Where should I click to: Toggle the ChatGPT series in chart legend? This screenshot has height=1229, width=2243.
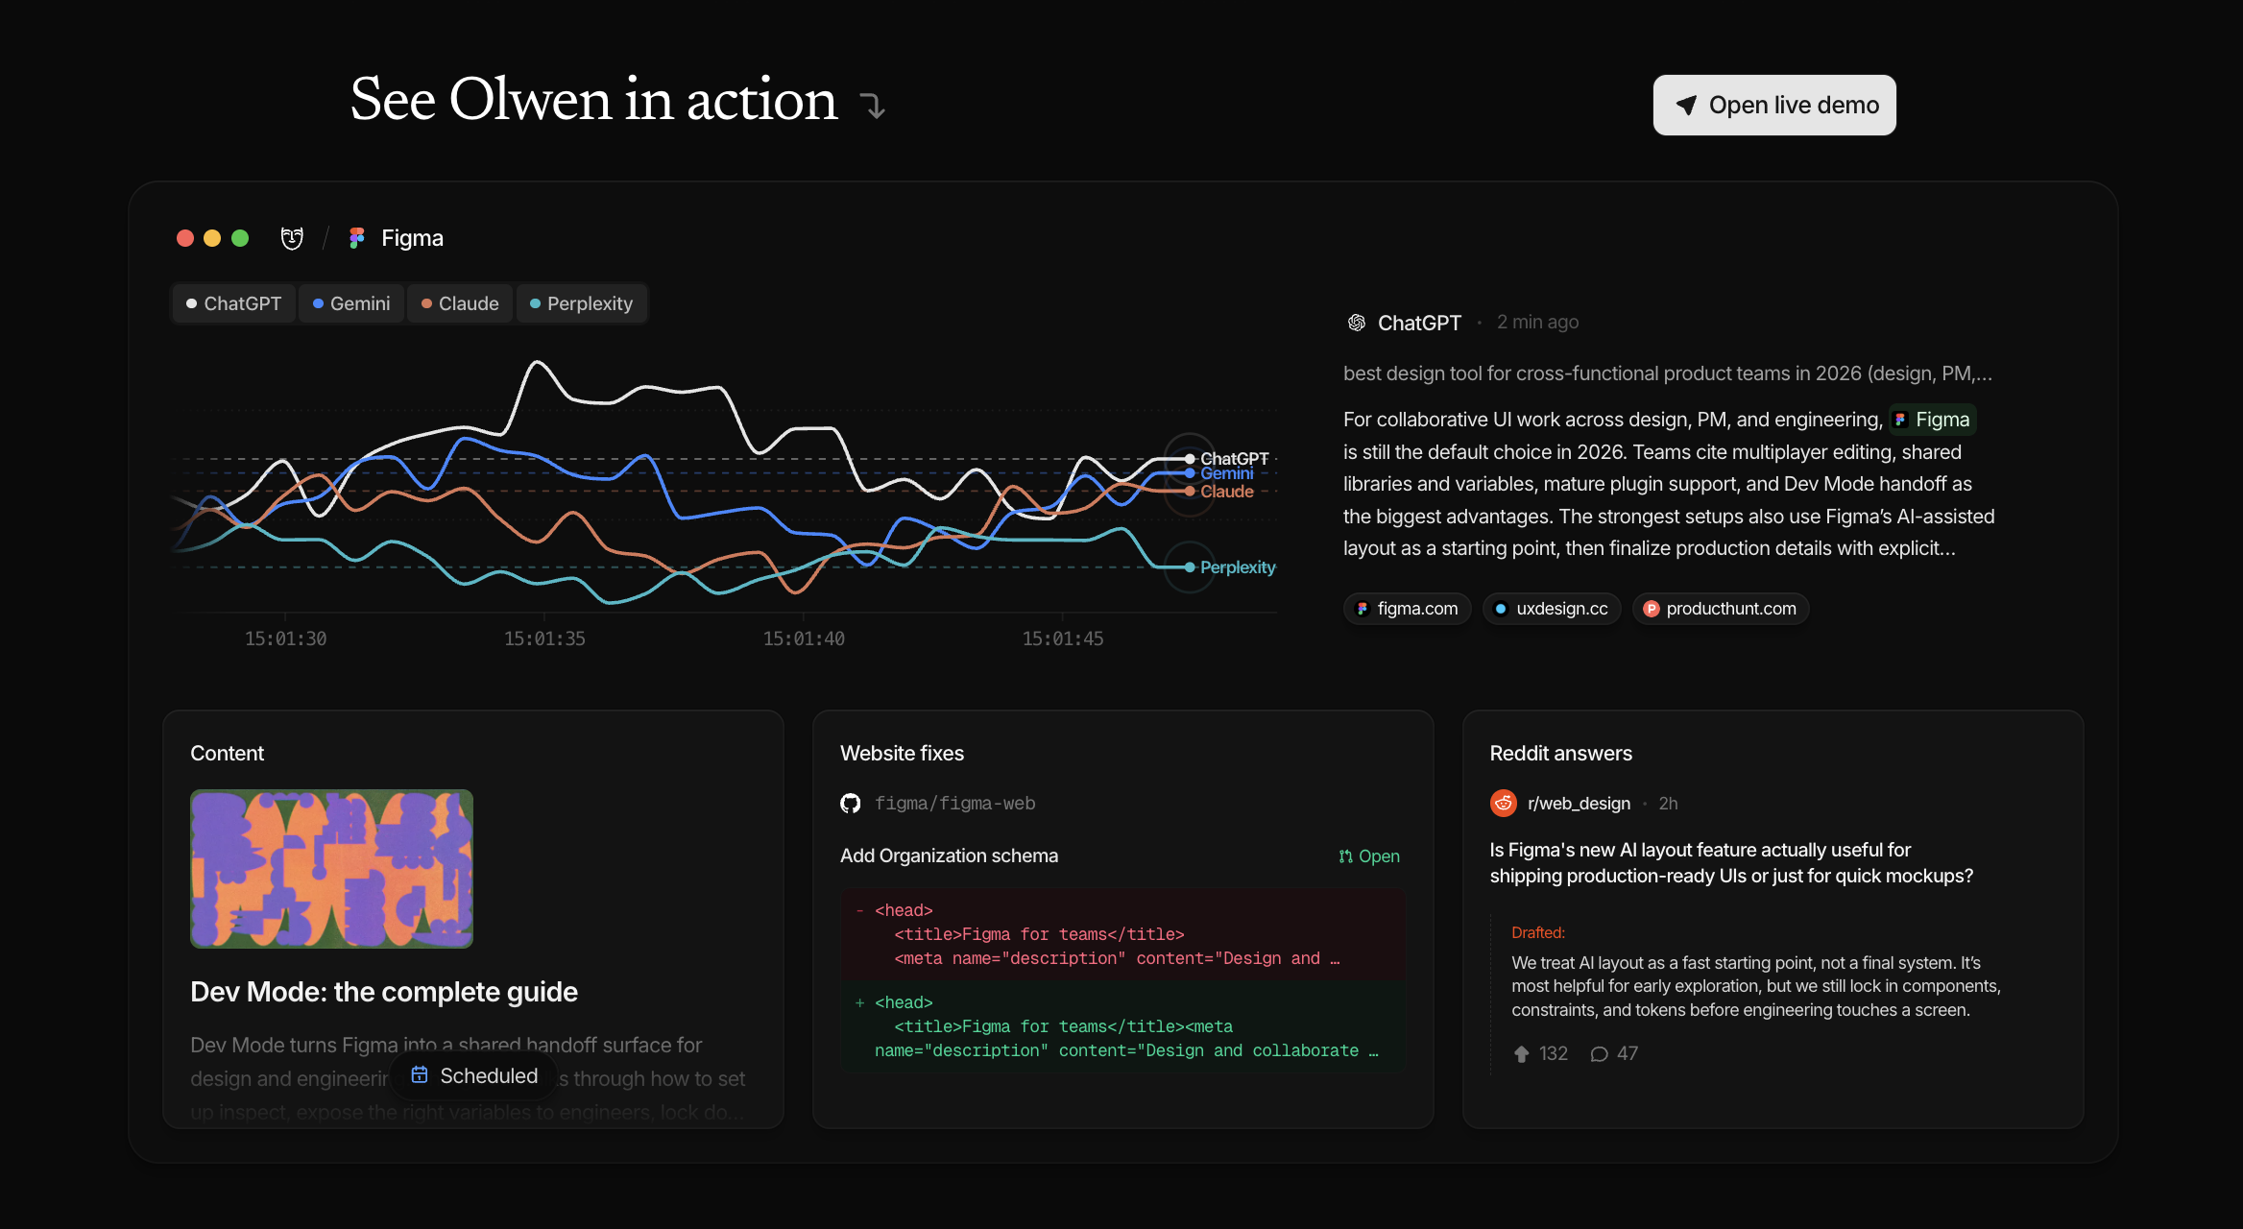click(234, 303)
